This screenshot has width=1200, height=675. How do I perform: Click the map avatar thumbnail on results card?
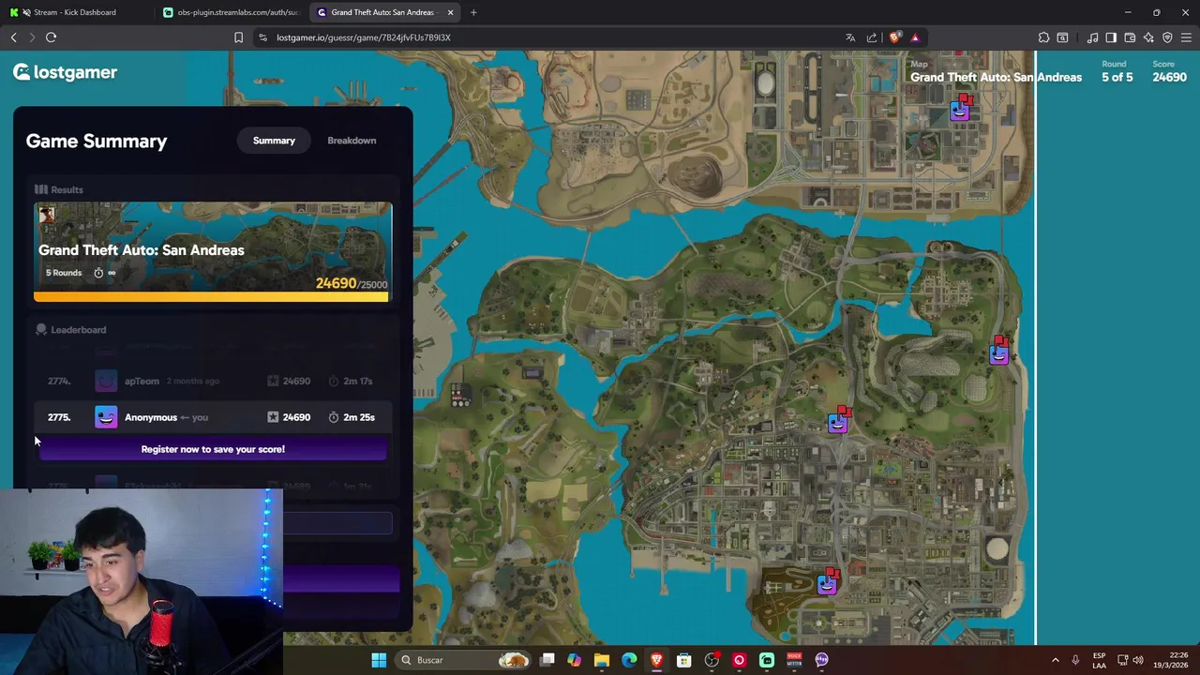(x=46, y=214)
